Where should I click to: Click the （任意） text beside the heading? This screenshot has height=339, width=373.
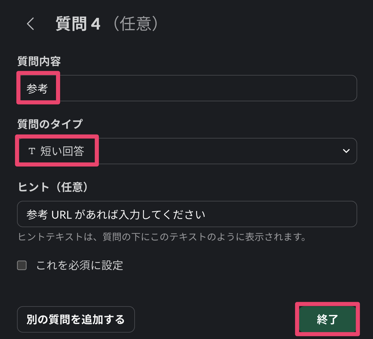136,24
